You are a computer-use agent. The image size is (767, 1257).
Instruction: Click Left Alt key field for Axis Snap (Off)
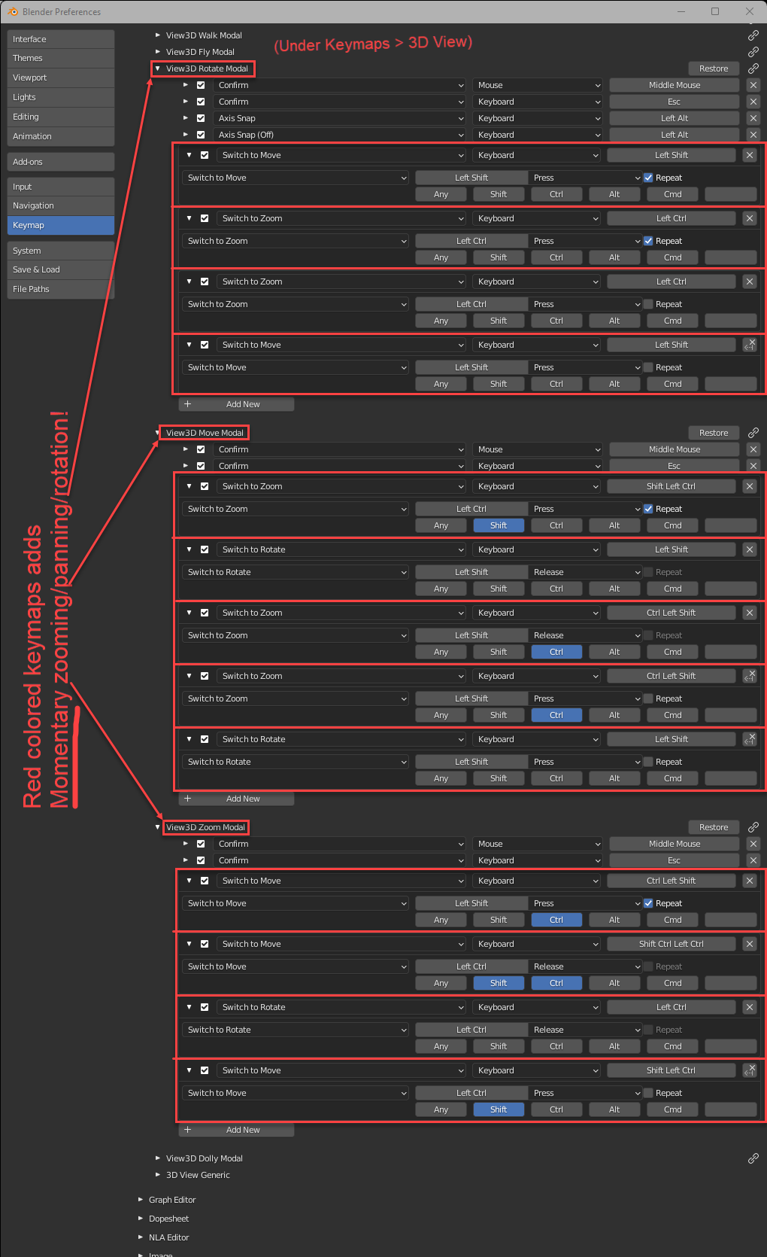(675, 135)
